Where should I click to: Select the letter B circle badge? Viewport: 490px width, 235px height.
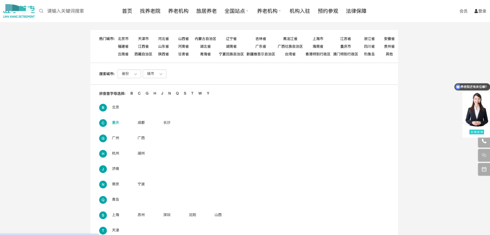(103, 108)
